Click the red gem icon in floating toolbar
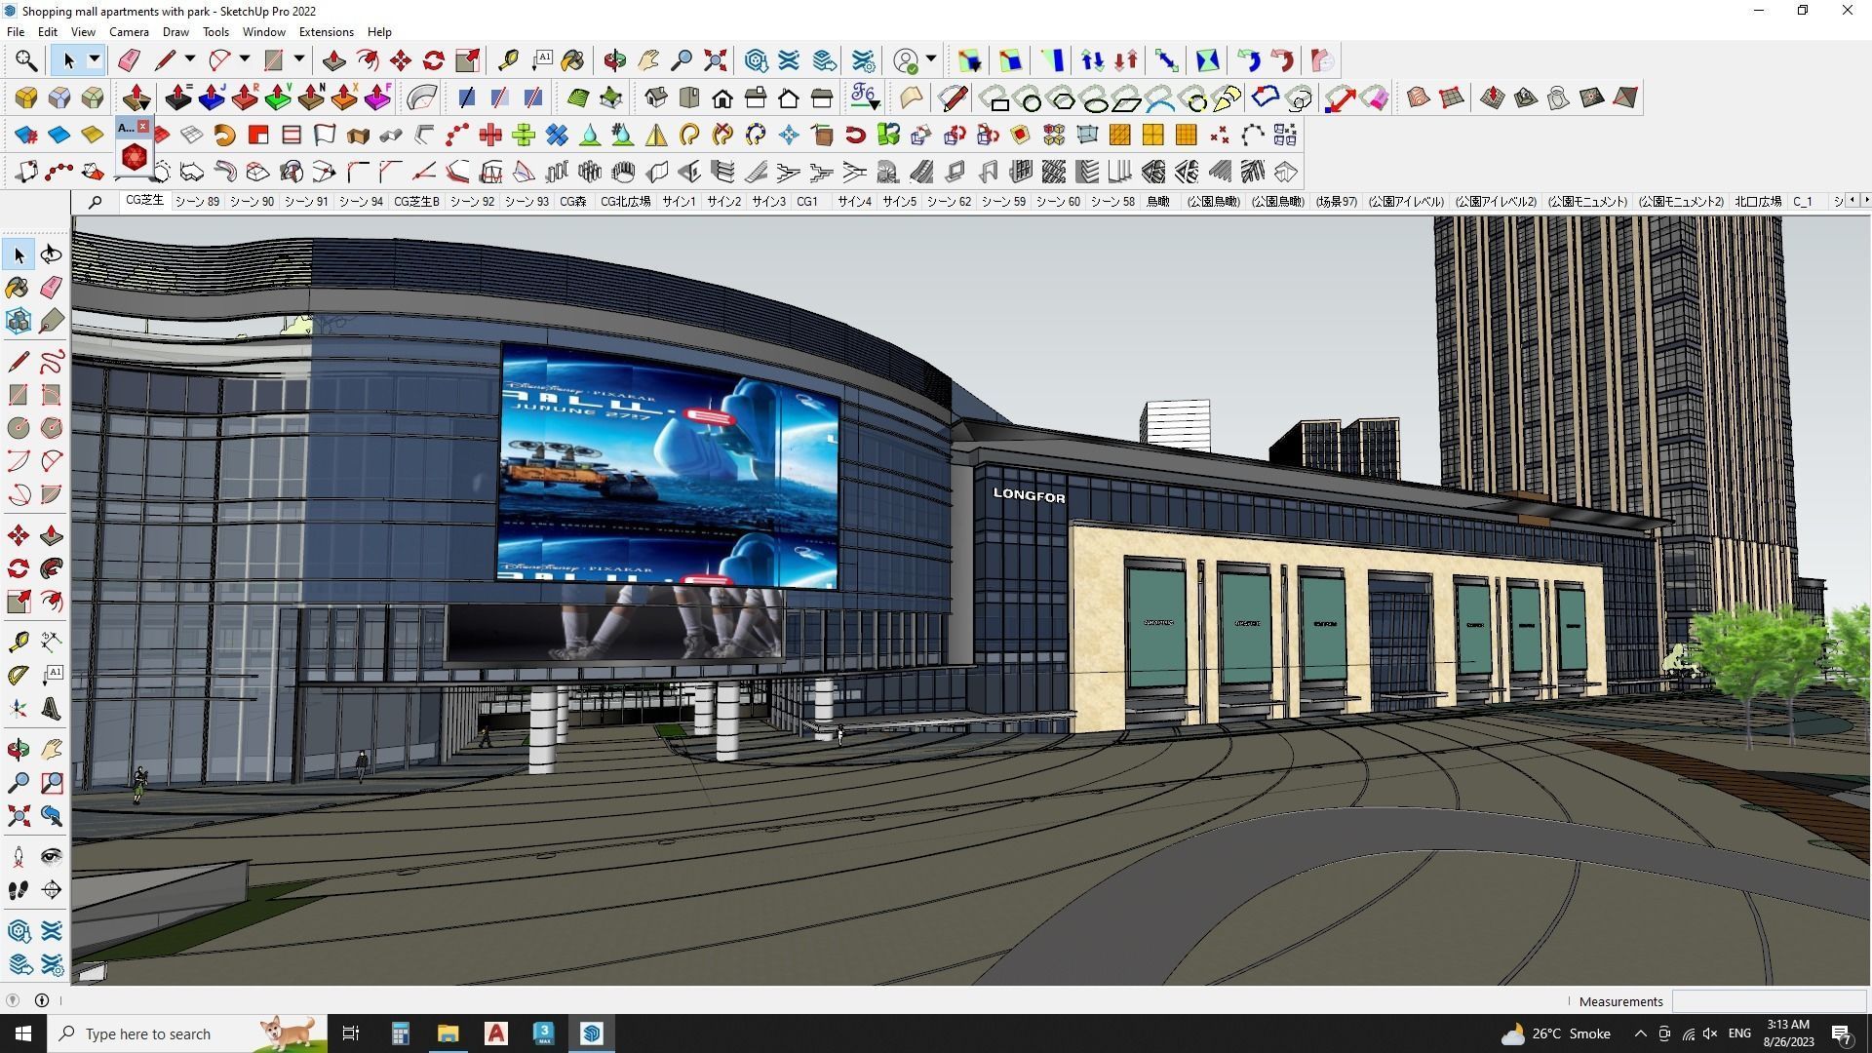The image size is (1872, 1053). coord(135,156)
